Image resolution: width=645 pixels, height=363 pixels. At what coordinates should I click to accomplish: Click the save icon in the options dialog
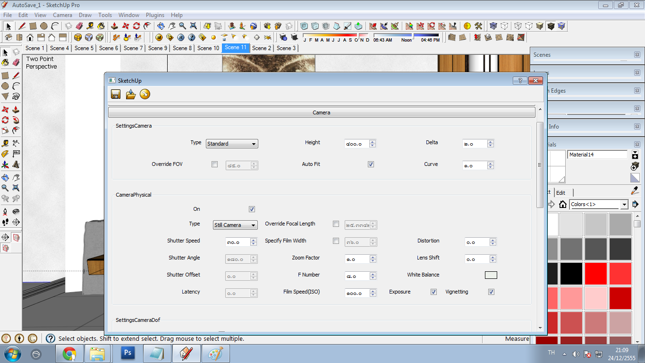coord(116,95)
